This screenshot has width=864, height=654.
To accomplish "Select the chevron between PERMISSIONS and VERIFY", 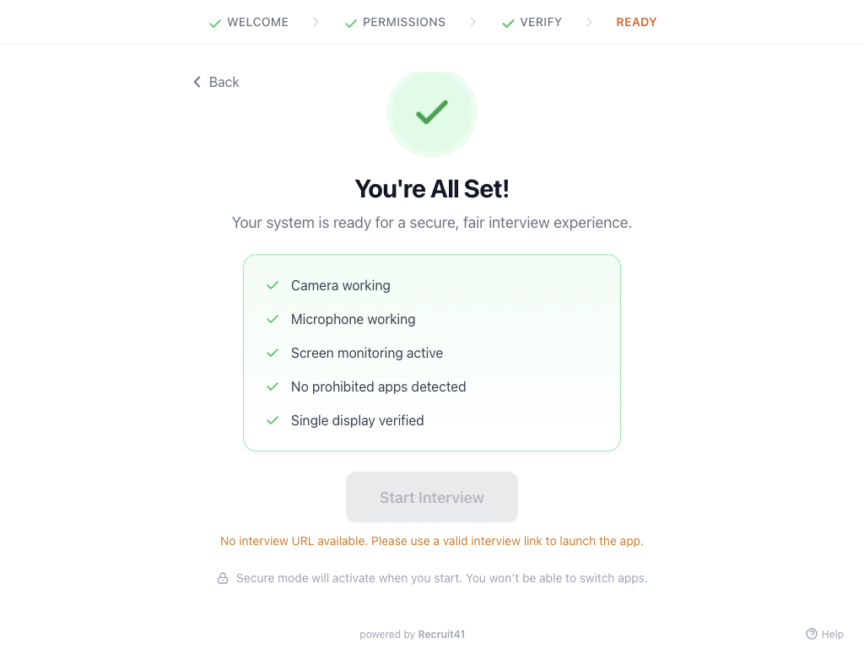I will click(472, 23).
